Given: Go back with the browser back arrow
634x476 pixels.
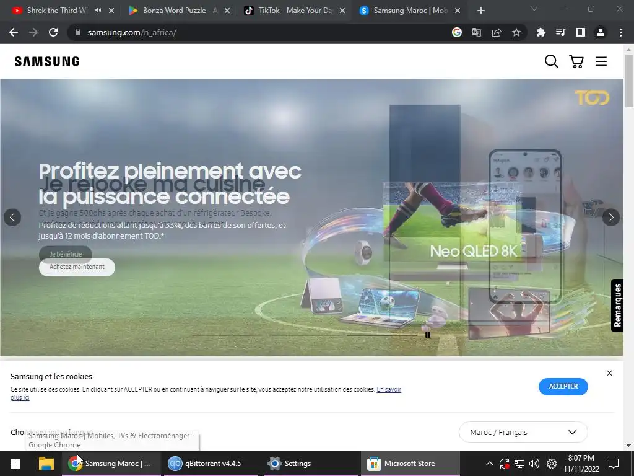Looking at the screenshot, I should tap(14, 32).
